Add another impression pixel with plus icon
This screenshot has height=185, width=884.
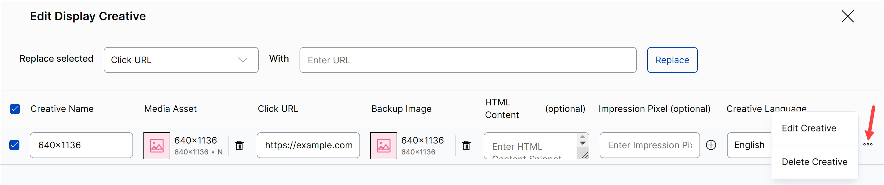(x=711, y=145)
